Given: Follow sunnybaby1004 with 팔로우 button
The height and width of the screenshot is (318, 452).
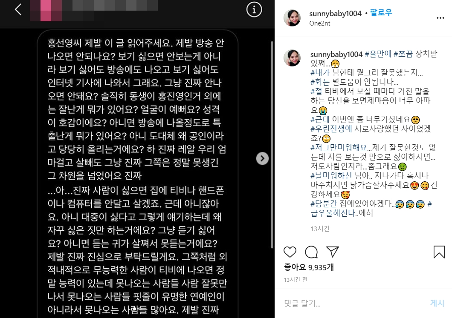Looking at the screenshot, I should point(381,13).
